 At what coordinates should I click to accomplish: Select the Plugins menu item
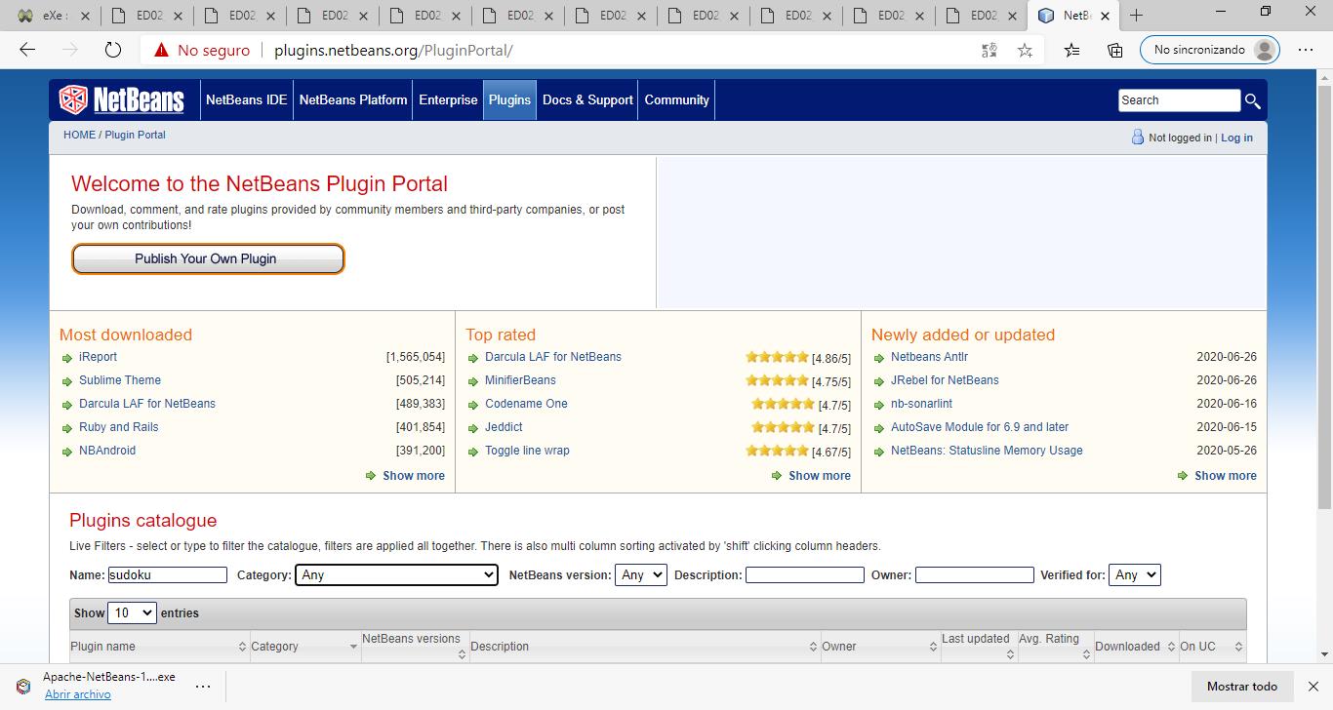pos(509,99)
